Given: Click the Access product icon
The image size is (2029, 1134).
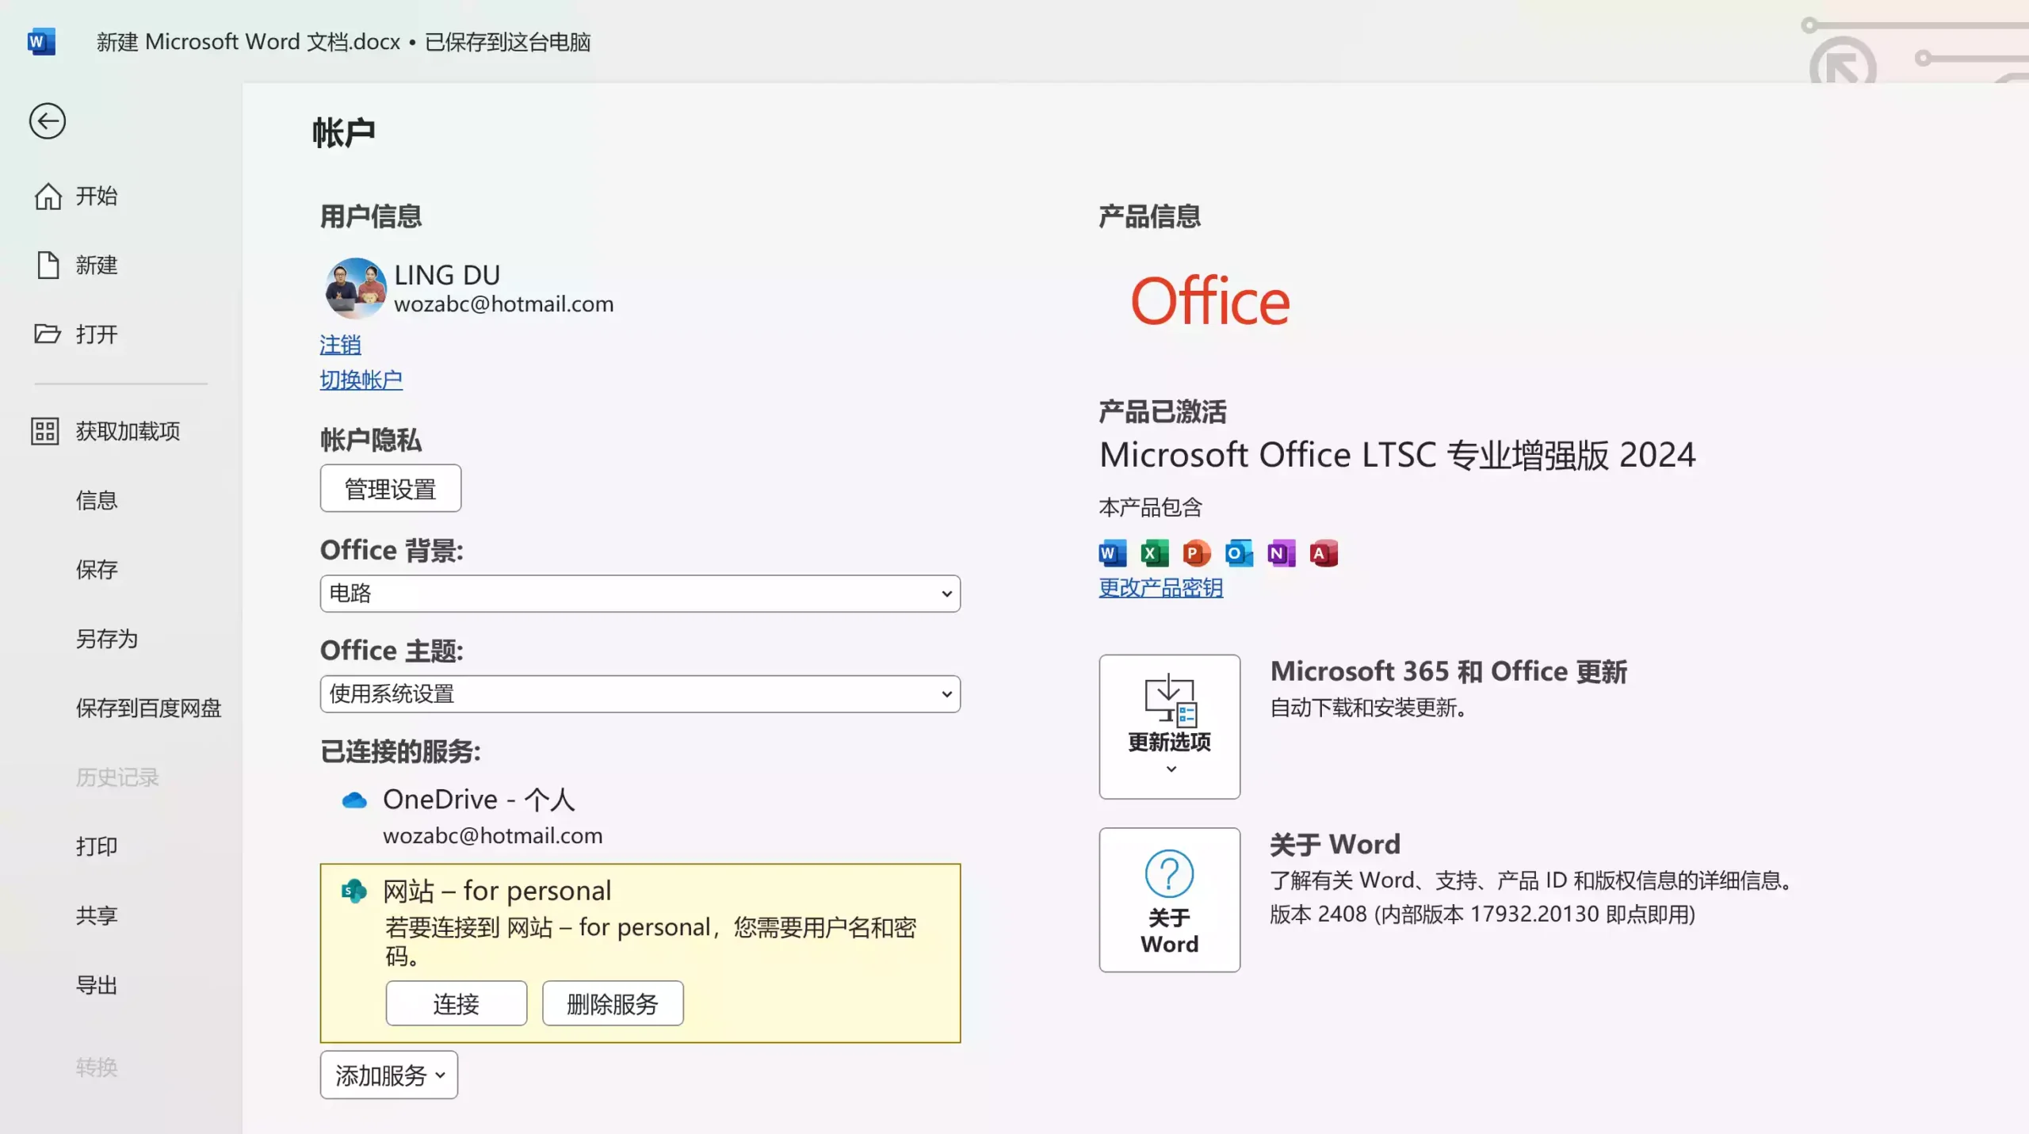Looking at the screenshot, I should coord(1324,553).
